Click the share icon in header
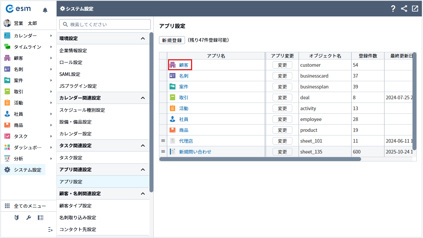The image size is (423, 238). pyautogui.click(x=404, y=9)
